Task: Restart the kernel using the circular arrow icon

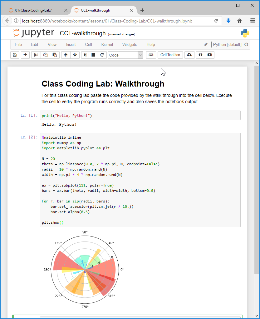Action: pyautogui.click(x=102, y=55)
